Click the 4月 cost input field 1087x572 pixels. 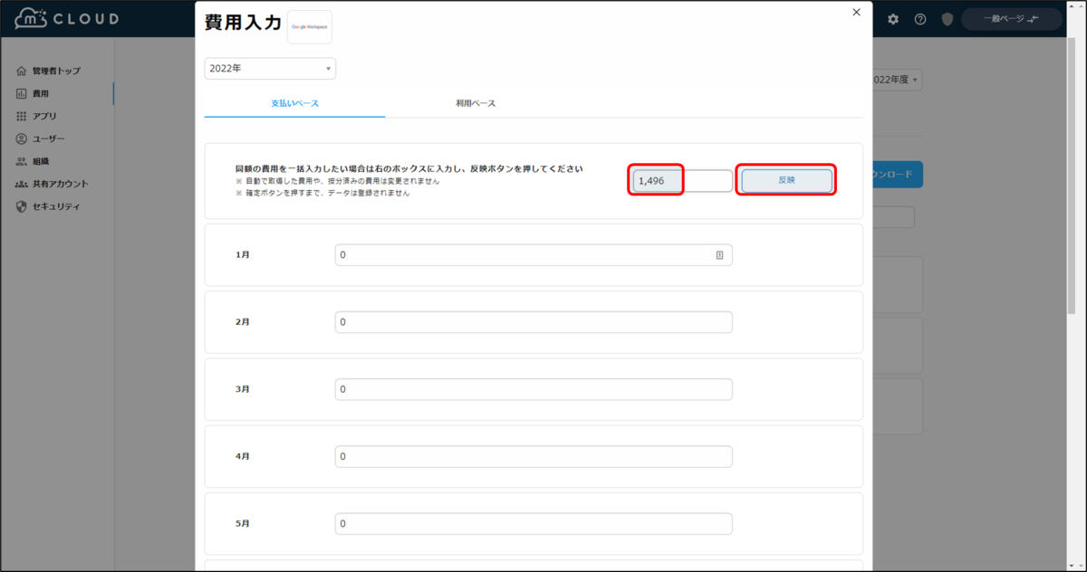tap(534, 456)
